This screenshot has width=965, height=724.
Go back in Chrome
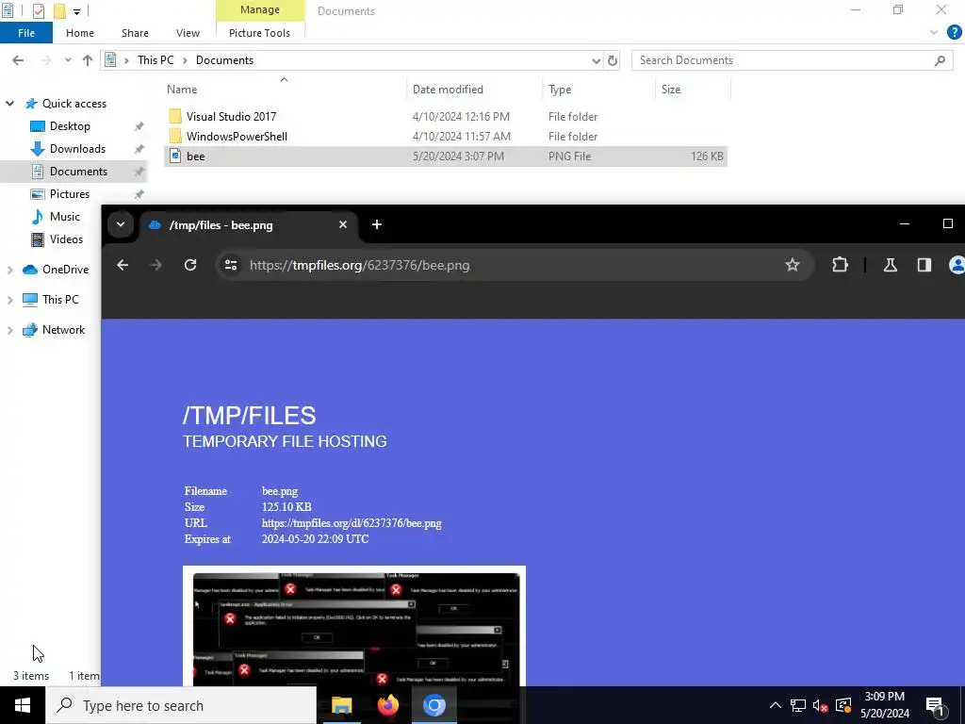point(123,265)
